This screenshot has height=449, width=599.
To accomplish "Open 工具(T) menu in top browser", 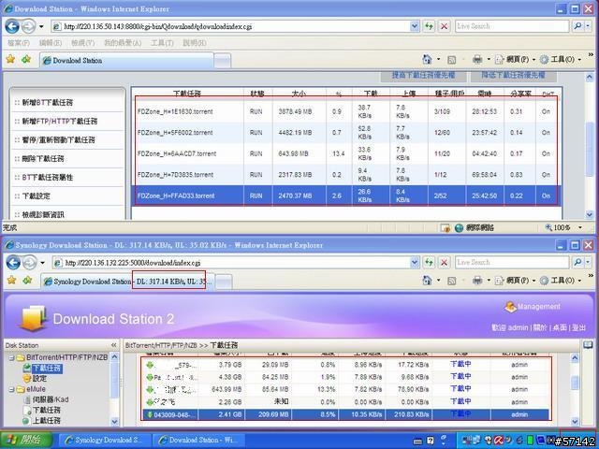I will (162, 43).
